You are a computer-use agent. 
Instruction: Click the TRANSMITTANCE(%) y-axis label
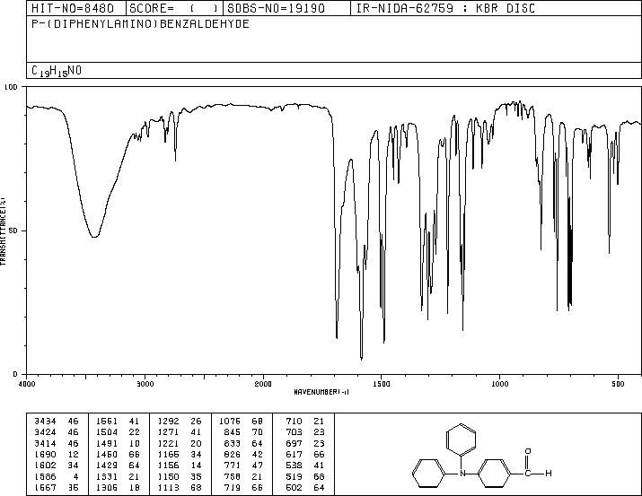[x=3, y=231]
